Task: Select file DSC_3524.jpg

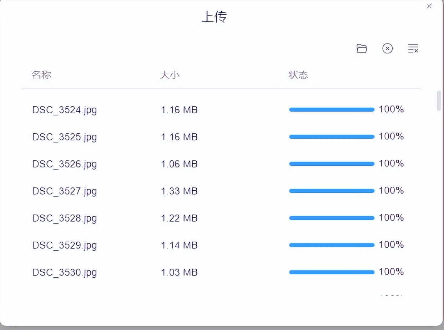Action: 65,110
